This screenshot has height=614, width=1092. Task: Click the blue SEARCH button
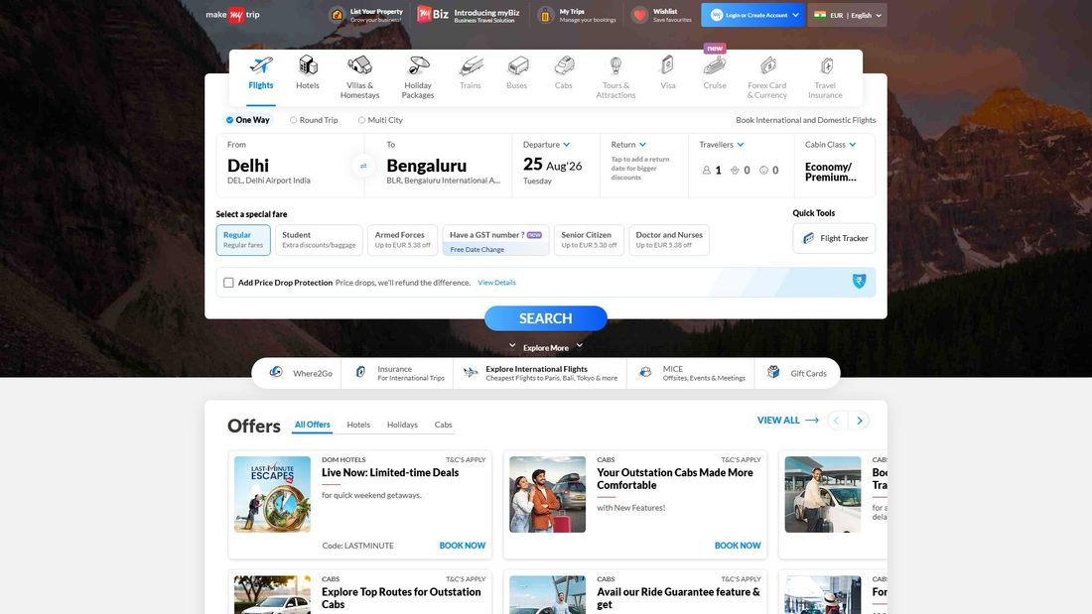(546, 318)
